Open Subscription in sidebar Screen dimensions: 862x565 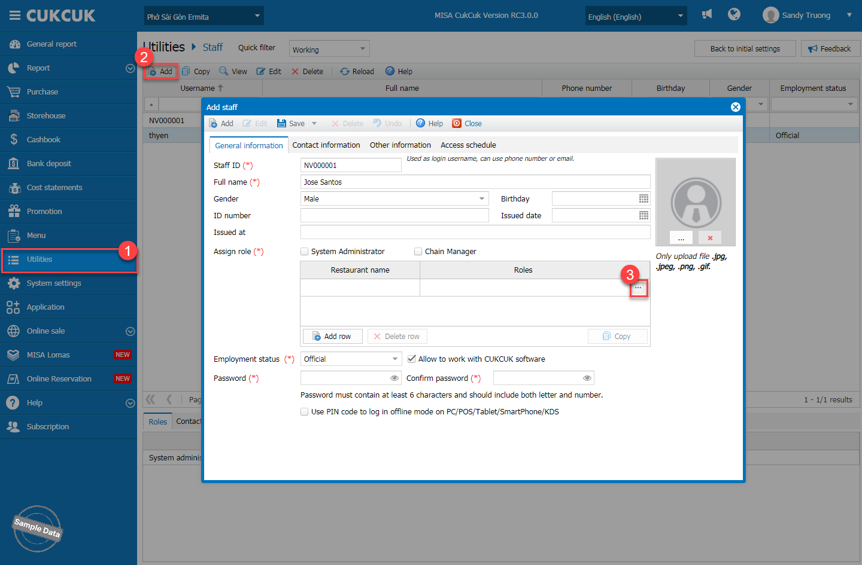click(68, 427)
